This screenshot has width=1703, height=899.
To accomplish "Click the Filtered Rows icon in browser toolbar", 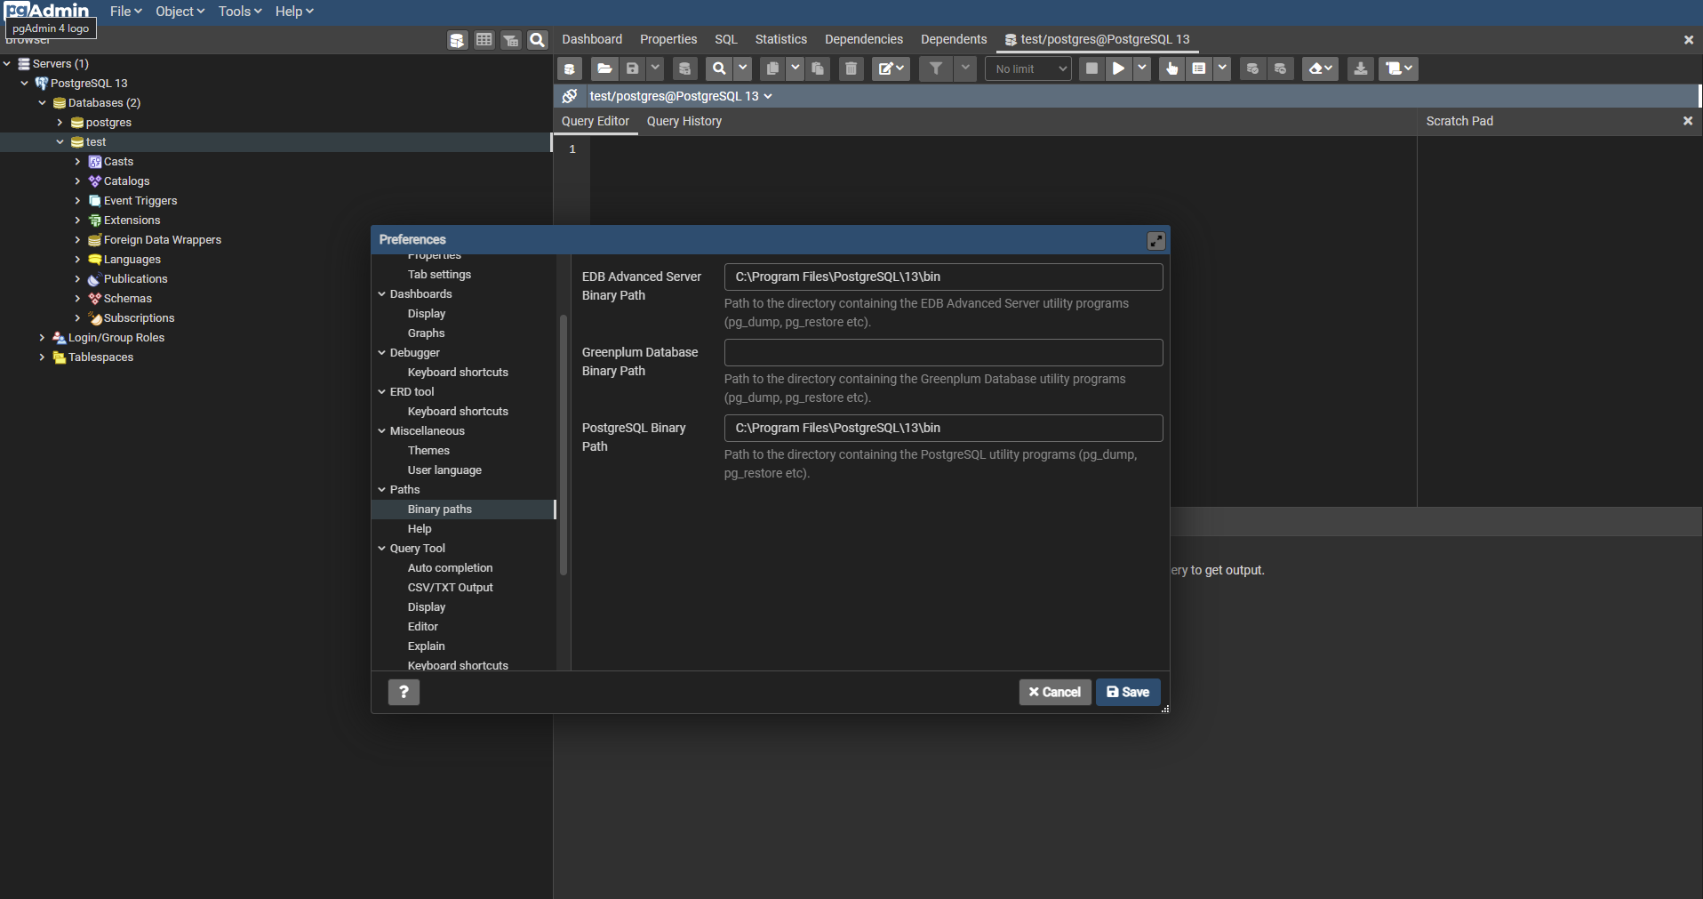I will (x=510, y=40).
